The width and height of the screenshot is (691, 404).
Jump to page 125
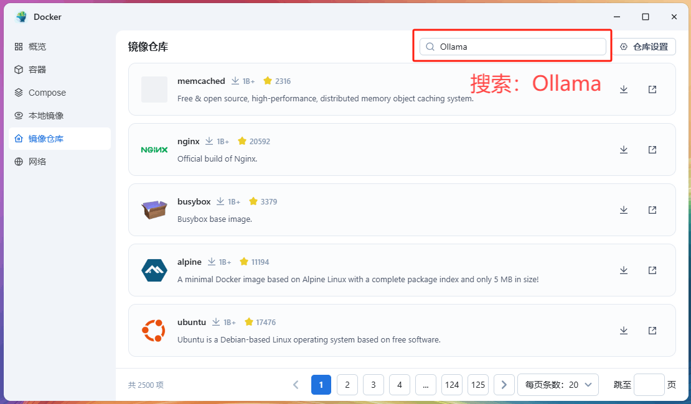[478, 385]
